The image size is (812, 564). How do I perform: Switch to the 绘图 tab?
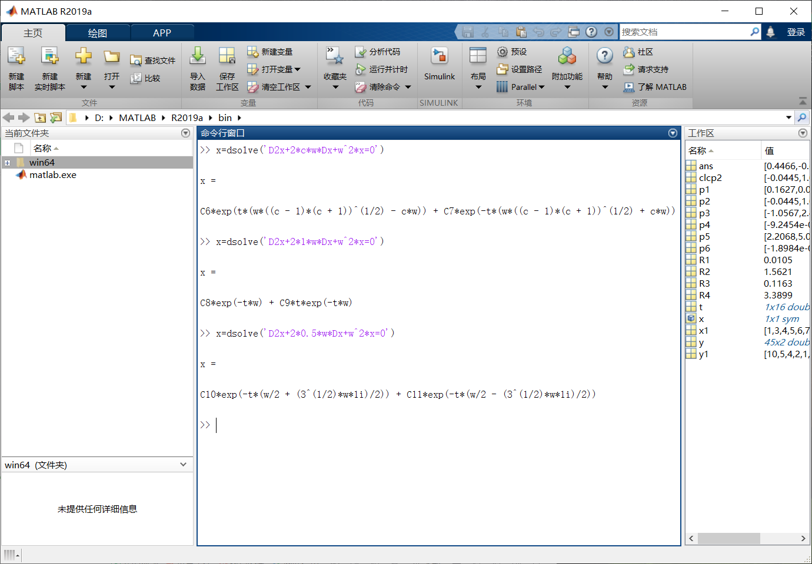click(98, 33)
